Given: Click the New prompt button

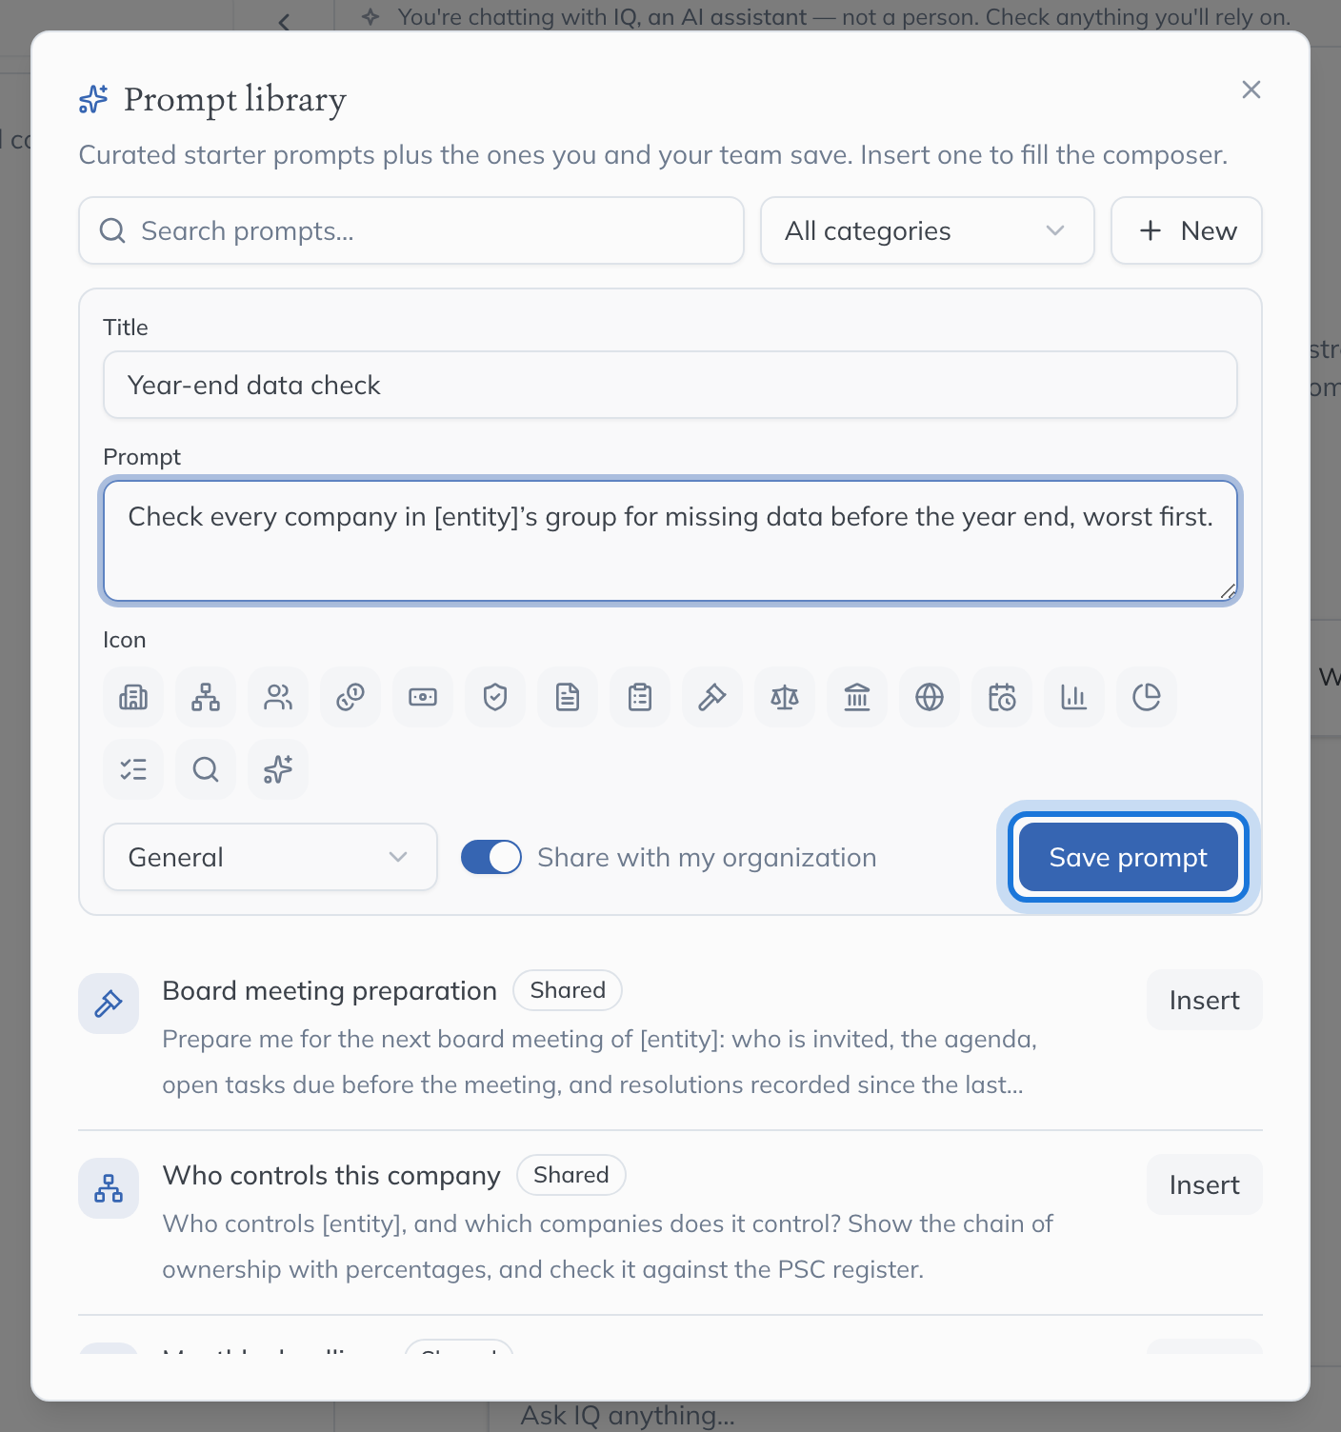Looking at the screenshot, I should coord(1187,230).
